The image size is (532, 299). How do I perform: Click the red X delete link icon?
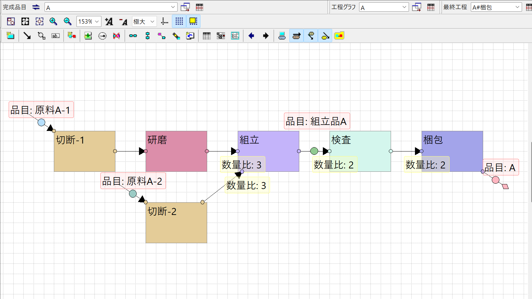tap(116, 36)
